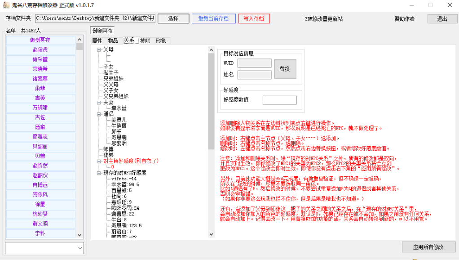
Task: Open the dropdown below the name list
Action: click(80, 248)
